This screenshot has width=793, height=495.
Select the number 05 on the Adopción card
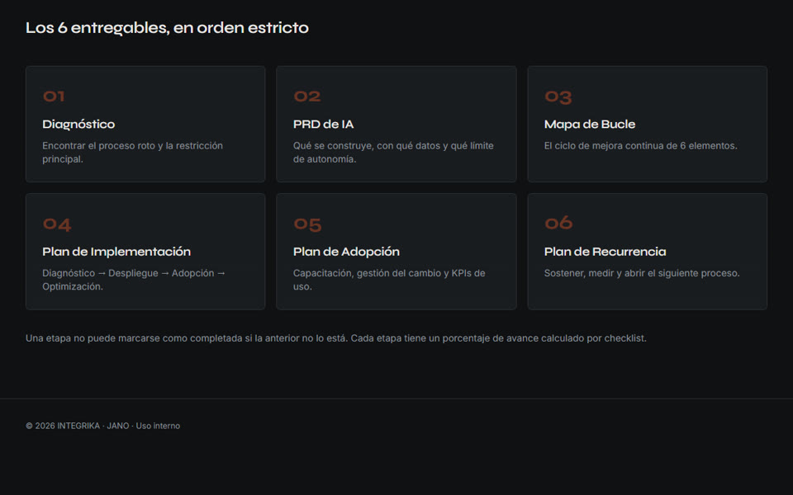[x=307, y=224]
